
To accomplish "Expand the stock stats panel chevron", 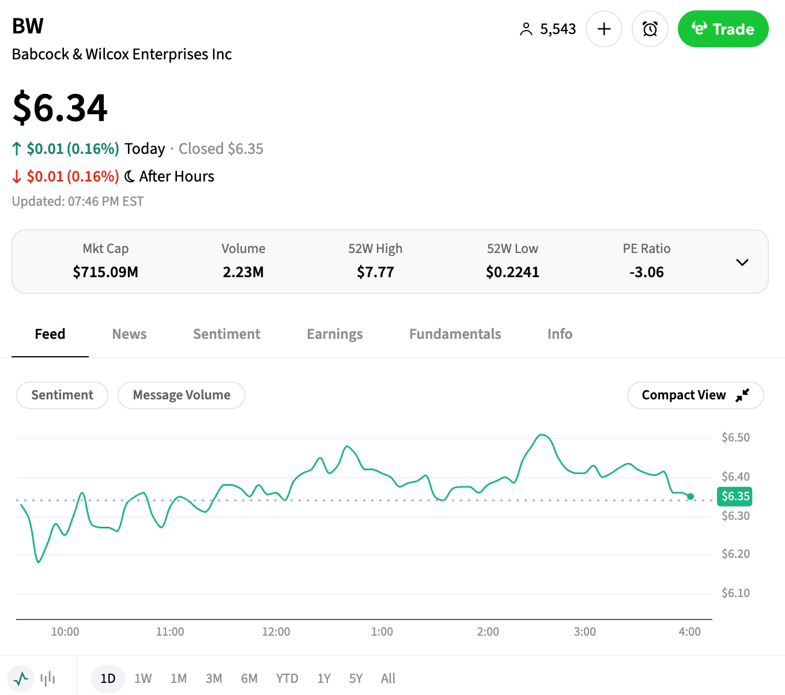I will (x=742, y=262).
